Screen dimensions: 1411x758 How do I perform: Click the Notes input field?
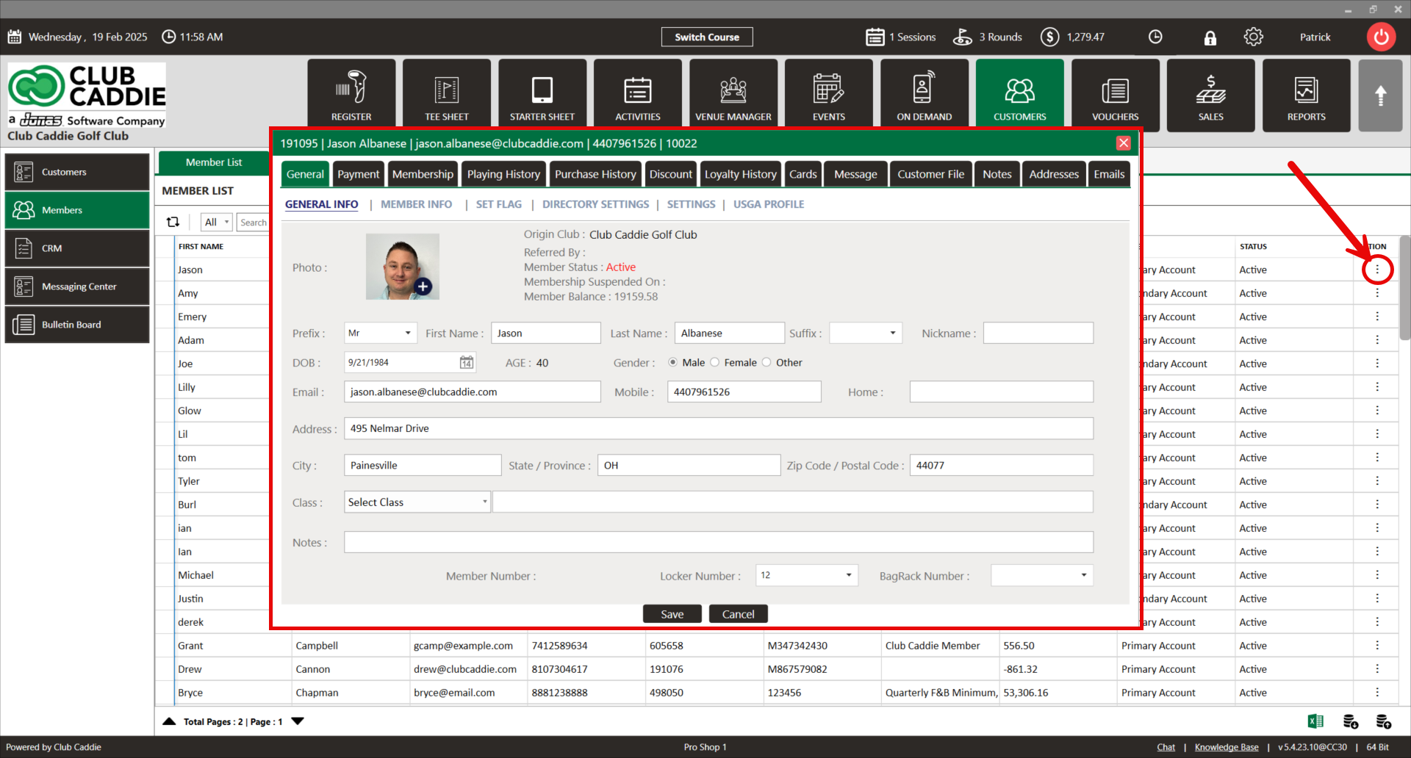(x=719, y=542)
